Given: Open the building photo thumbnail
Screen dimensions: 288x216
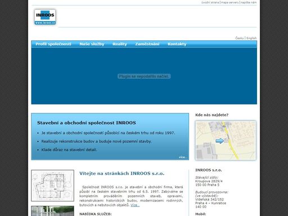Looking at the screenshot, I should (x=52, y=211).
